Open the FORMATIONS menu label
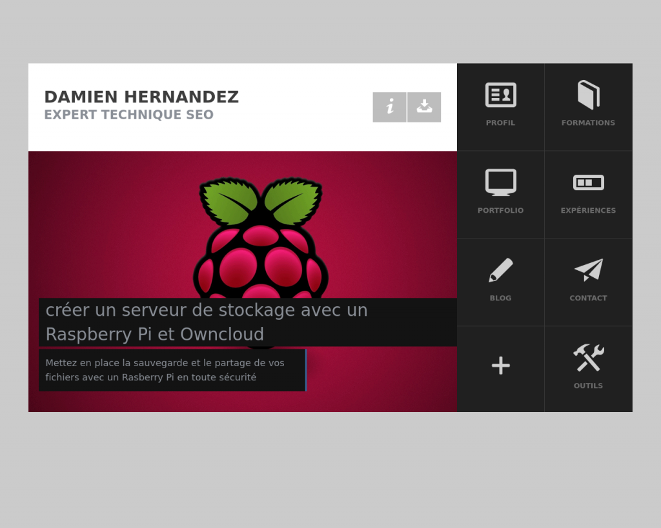Screen dimensions: 661x528 [x=588, y=123]
